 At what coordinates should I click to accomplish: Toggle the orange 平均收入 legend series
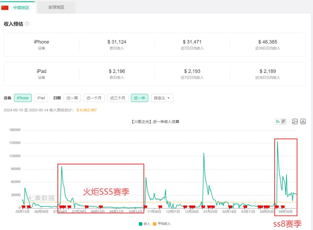pyautogui.click(x=162, y=224)
